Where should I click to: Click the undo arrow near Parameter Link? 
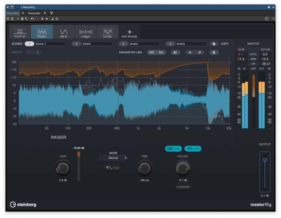click(190, 52)
